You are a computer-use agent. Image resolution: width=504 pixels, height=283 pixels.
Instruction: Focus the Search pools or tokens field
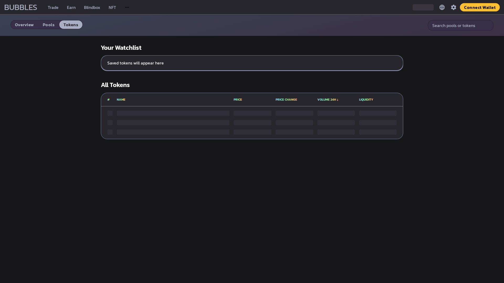pyautogui.click(x=460, y=25)
